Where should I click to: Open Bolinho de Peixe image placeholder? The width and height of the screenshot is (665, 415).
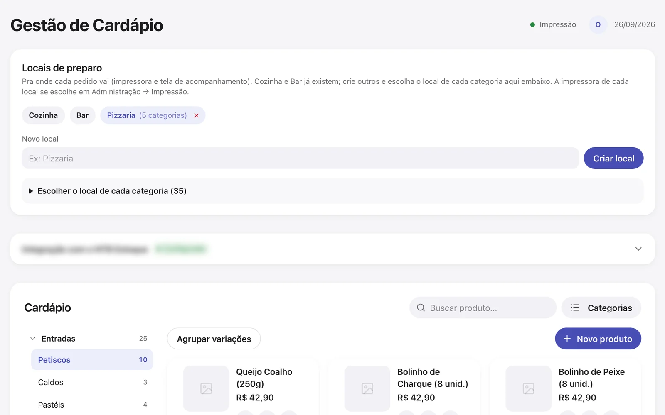[x=529, y=388]
